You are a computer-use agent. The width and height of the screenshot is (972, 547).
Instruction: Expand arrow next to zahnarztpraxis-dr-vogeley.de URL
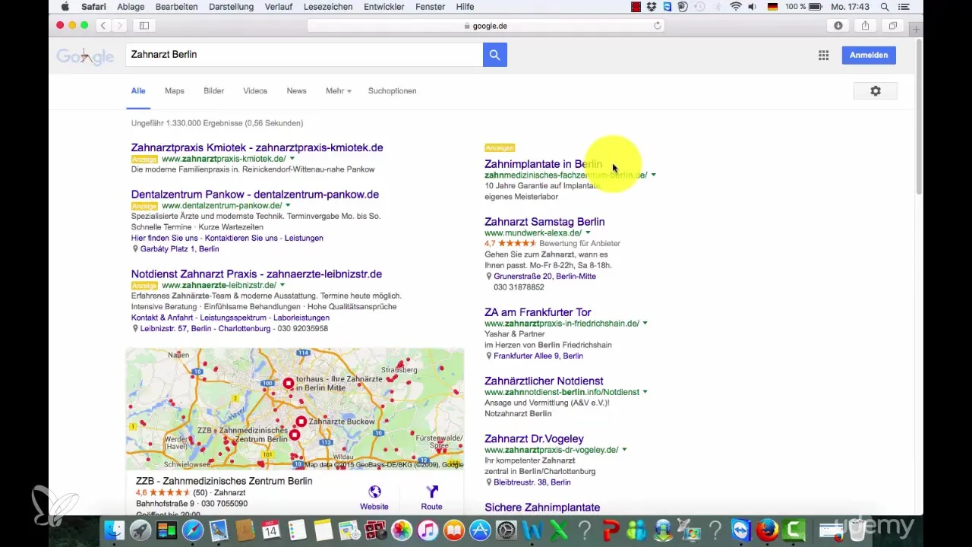pyautogui.click(x=624, y=450)
